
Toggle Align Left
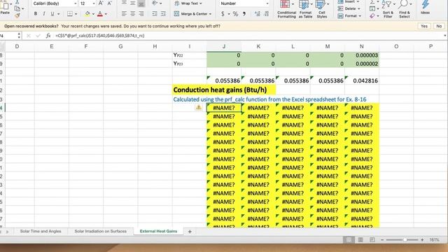124,14
